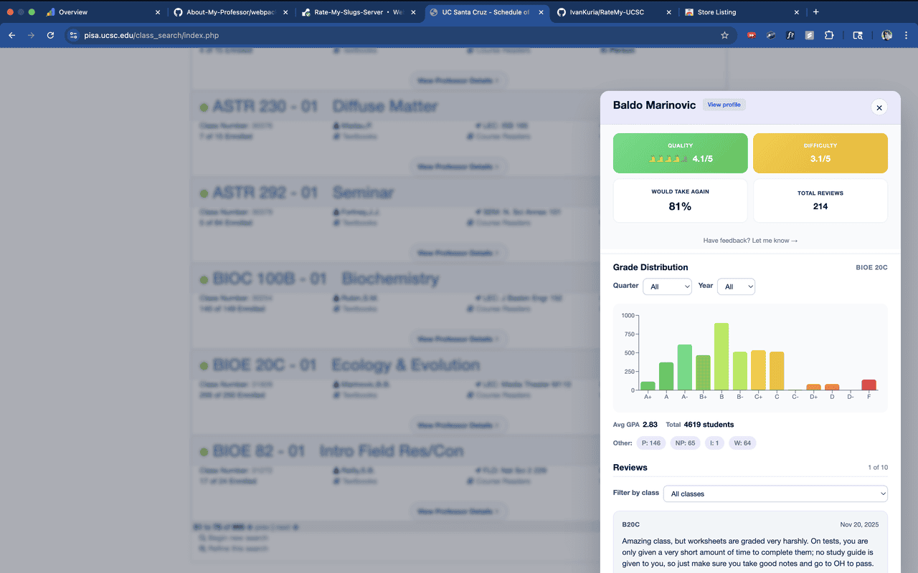Open site information icon in address bar
This screenshot has width=918, height=573.
(x=73, y=35)
